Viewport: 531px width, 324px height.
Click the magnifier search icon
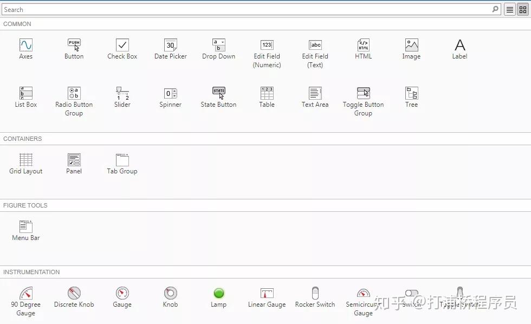495,9
